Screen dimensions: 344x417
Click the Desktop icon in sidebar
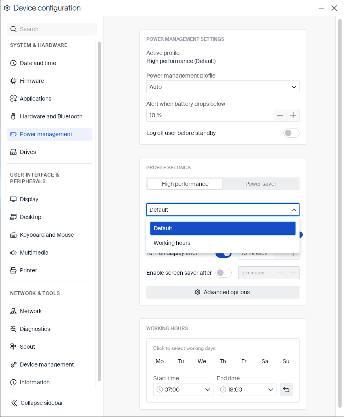pos(13,217)
